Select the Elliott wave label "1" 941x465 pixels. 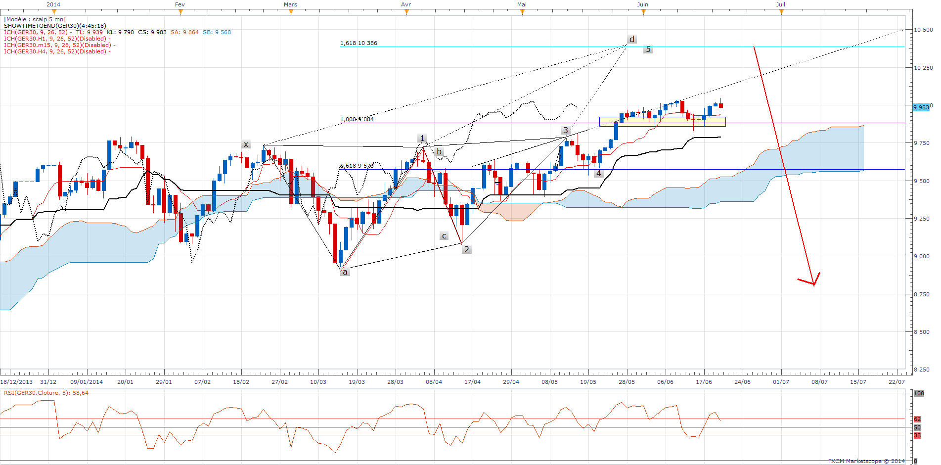(422, 139)
